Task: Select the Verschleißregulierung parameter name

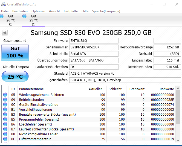Action: (x=36, y=109)
